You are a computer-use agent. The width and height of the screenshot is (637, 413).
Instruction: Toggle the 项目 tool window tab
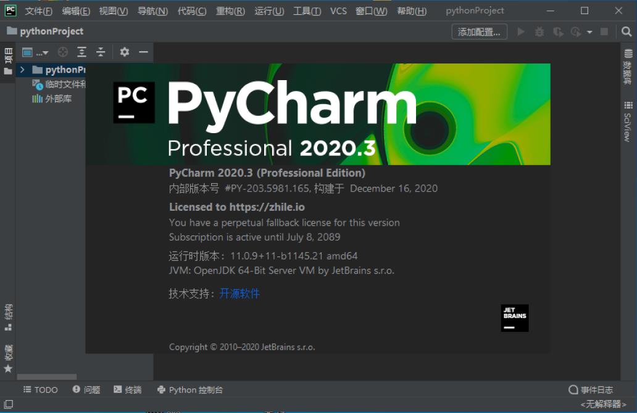click(8, 62)
